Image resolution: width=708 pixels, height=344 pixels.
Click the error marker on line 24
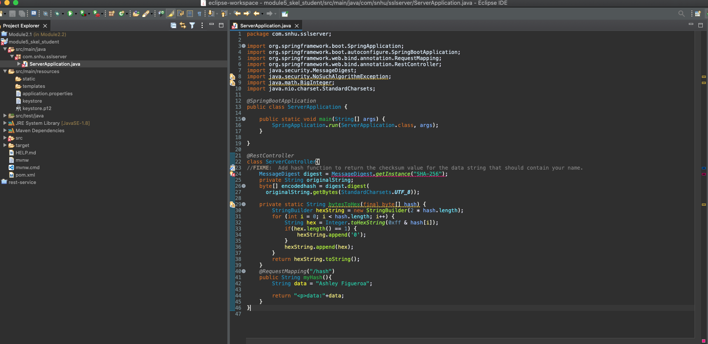[x=233, y=174]
